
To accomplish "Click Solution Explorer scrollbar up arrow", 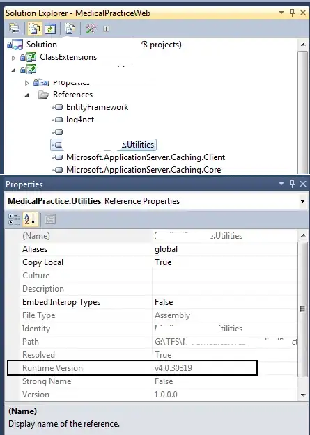I will click(x=303, y=45).
